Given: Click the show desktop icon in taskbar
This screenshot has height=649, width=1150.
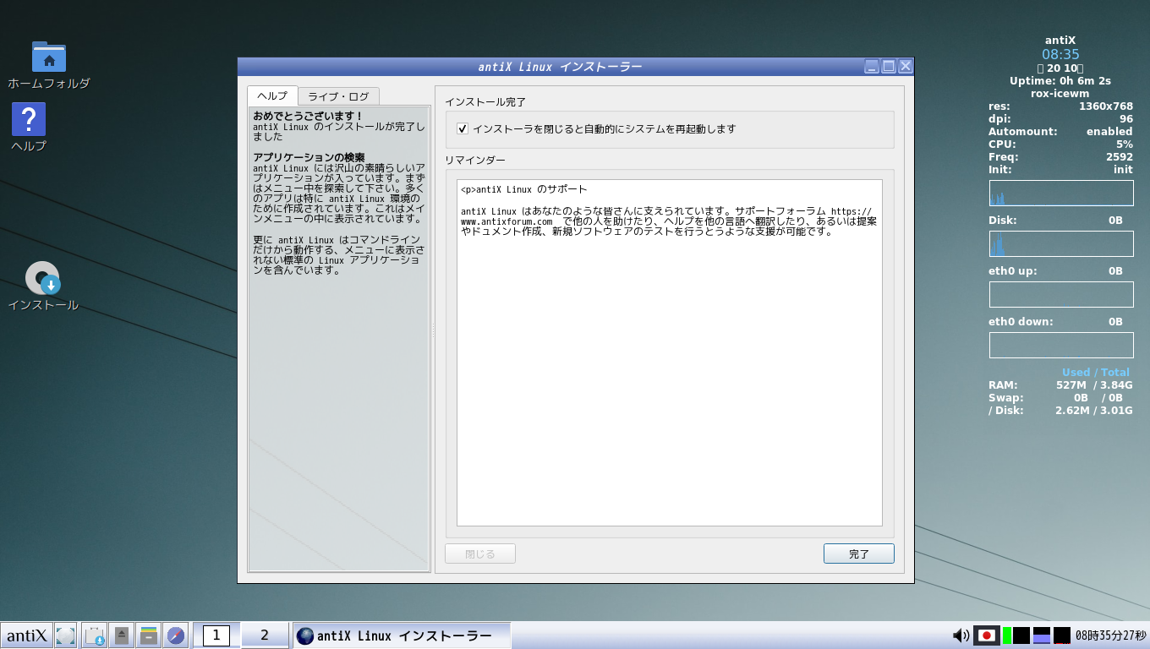Looking at the screenshot, I should [x=65, y=635].
